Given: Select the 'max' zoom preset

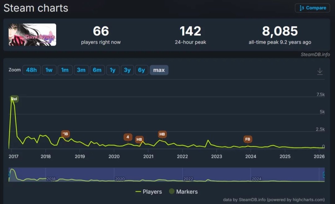Looking at the screenshot, I should [159, 70].
